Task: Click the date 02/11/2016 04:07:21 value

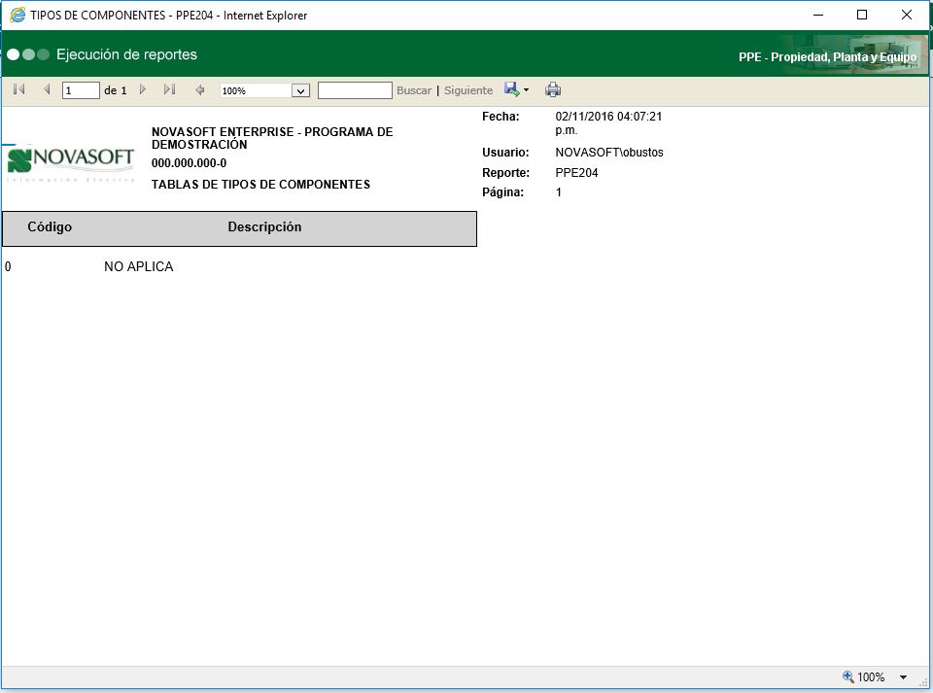Action: [608, 123]
